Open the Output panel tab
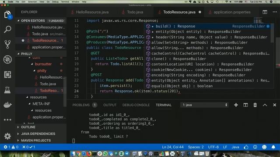This screenshot has height=157, width=280. (110, 105)
